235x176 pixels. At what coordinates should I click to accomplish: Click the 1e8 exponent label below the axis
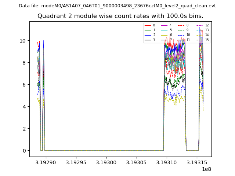click(206, 169)
